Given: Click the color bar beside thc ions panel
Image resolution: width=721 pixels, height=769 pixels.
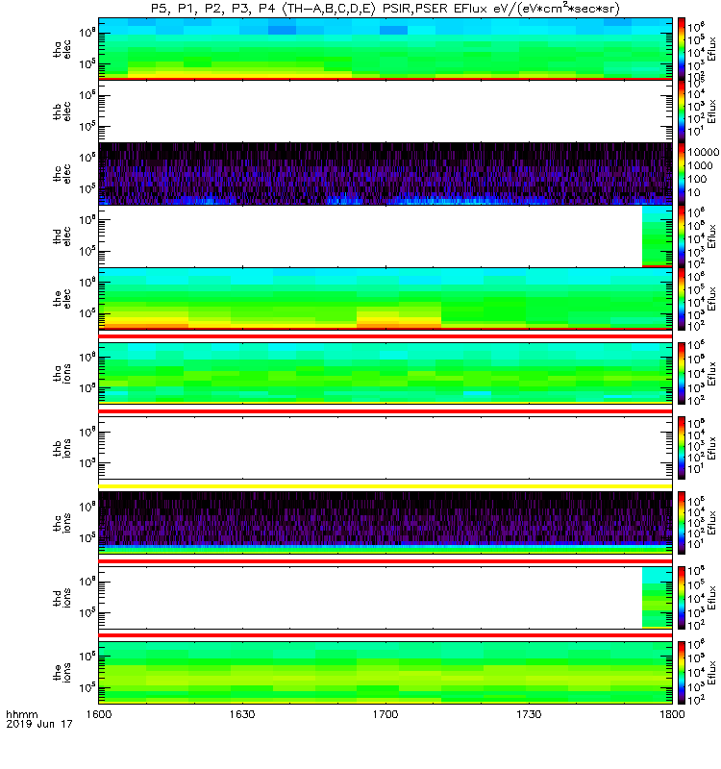Looking at the screenshot, I should click(682, 523).
